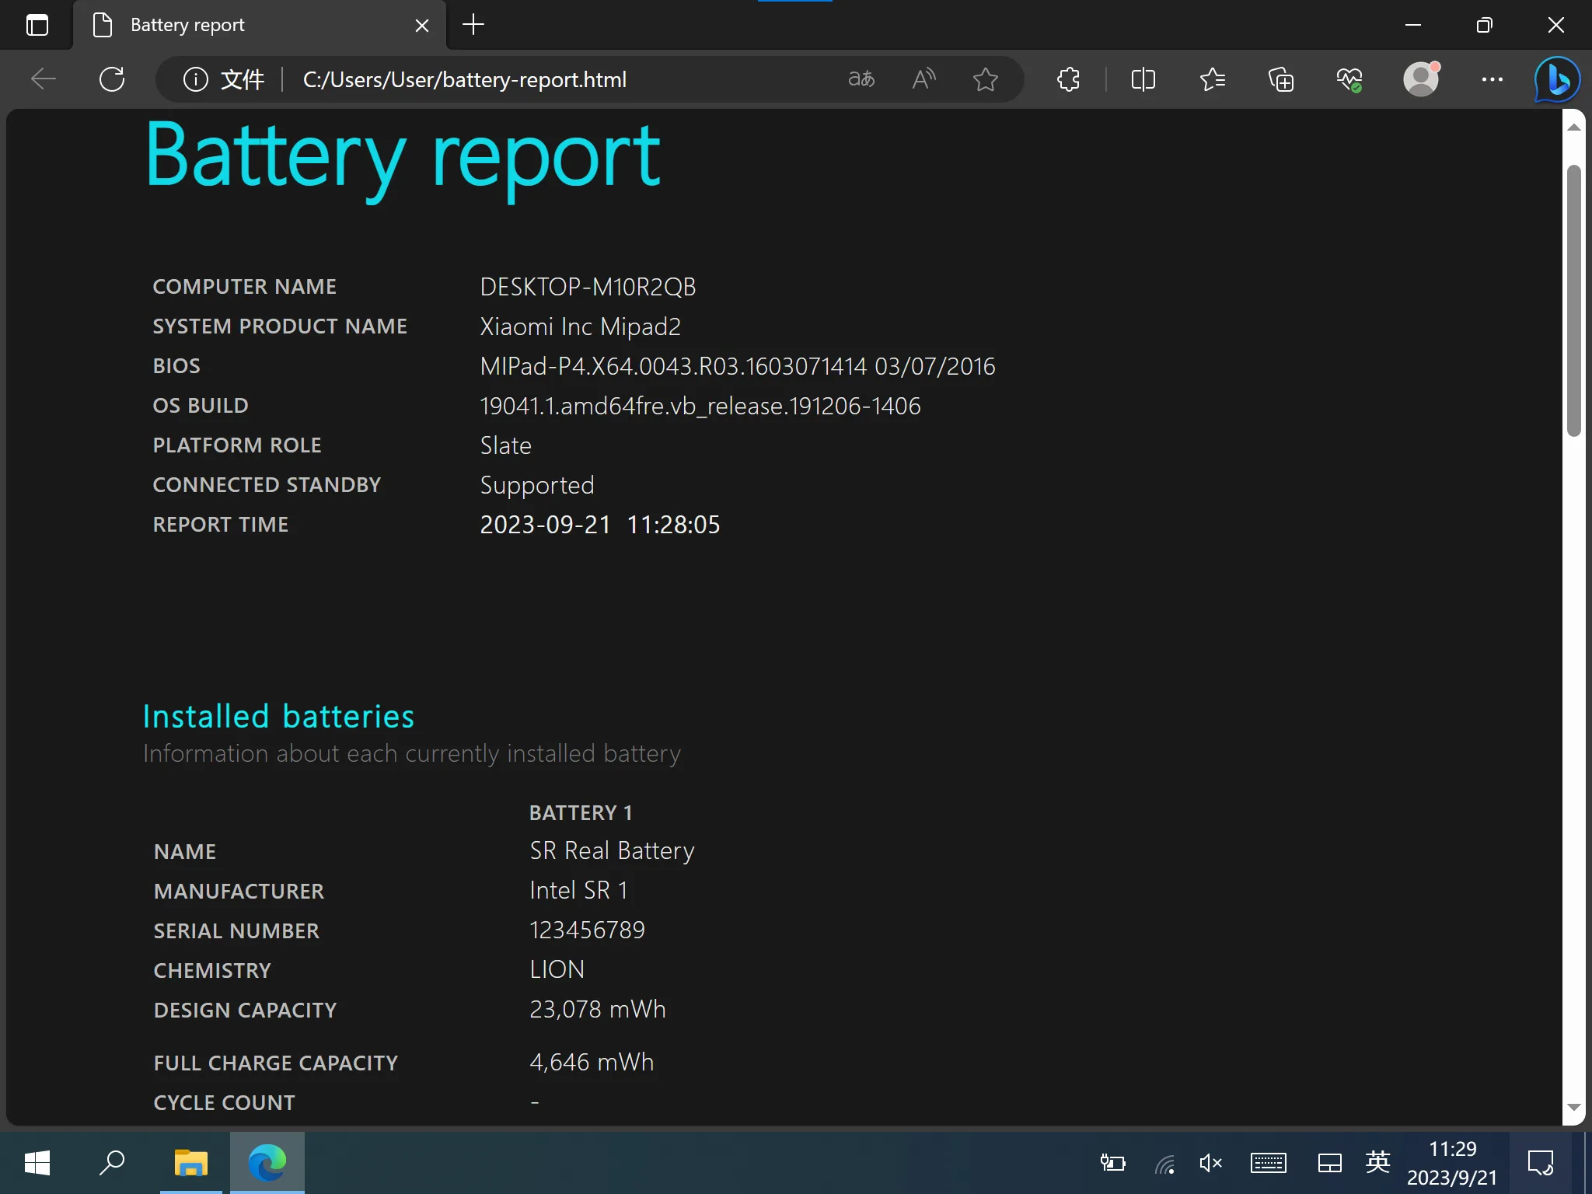Viewport: 1592px width, 1194px height.
Task: Open the Extensions menu
Action: tap(1069, 79)
